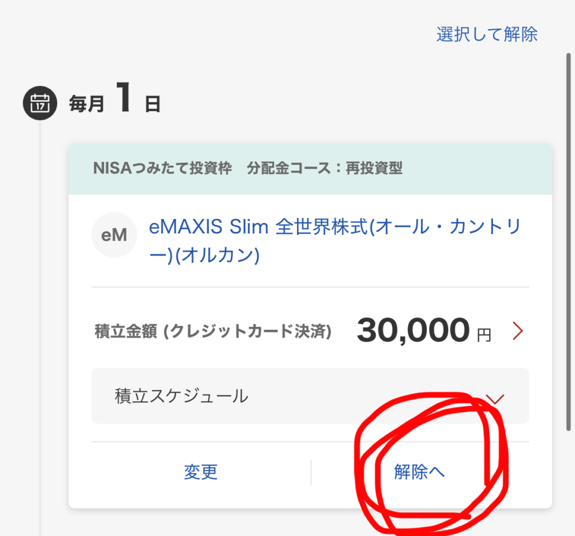
Task: Click the calendar icon beside 毎月1日
Action: [x=39, y=103]
